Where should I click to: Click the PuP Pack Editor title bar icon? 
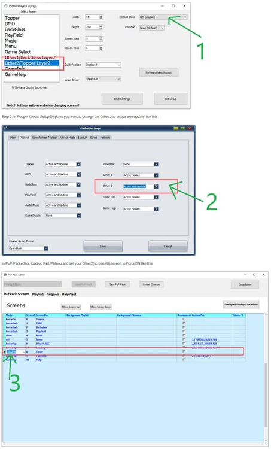click(5, 275)
